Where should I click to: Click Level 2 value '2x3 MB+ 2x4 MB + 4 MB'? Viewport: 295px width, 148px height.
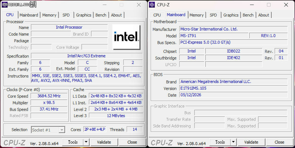[x=116, y=109]
